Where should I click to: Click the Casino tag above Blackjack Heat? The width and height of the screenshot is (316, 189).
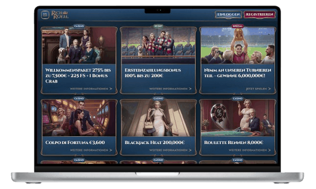[x=158, y=99]
